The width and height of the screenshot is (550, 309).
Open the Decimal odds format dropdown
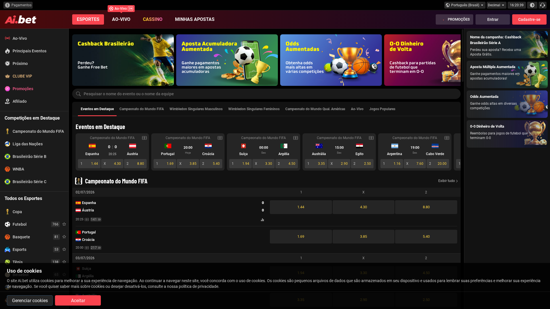pyautogui.click(x=496, y=5)
